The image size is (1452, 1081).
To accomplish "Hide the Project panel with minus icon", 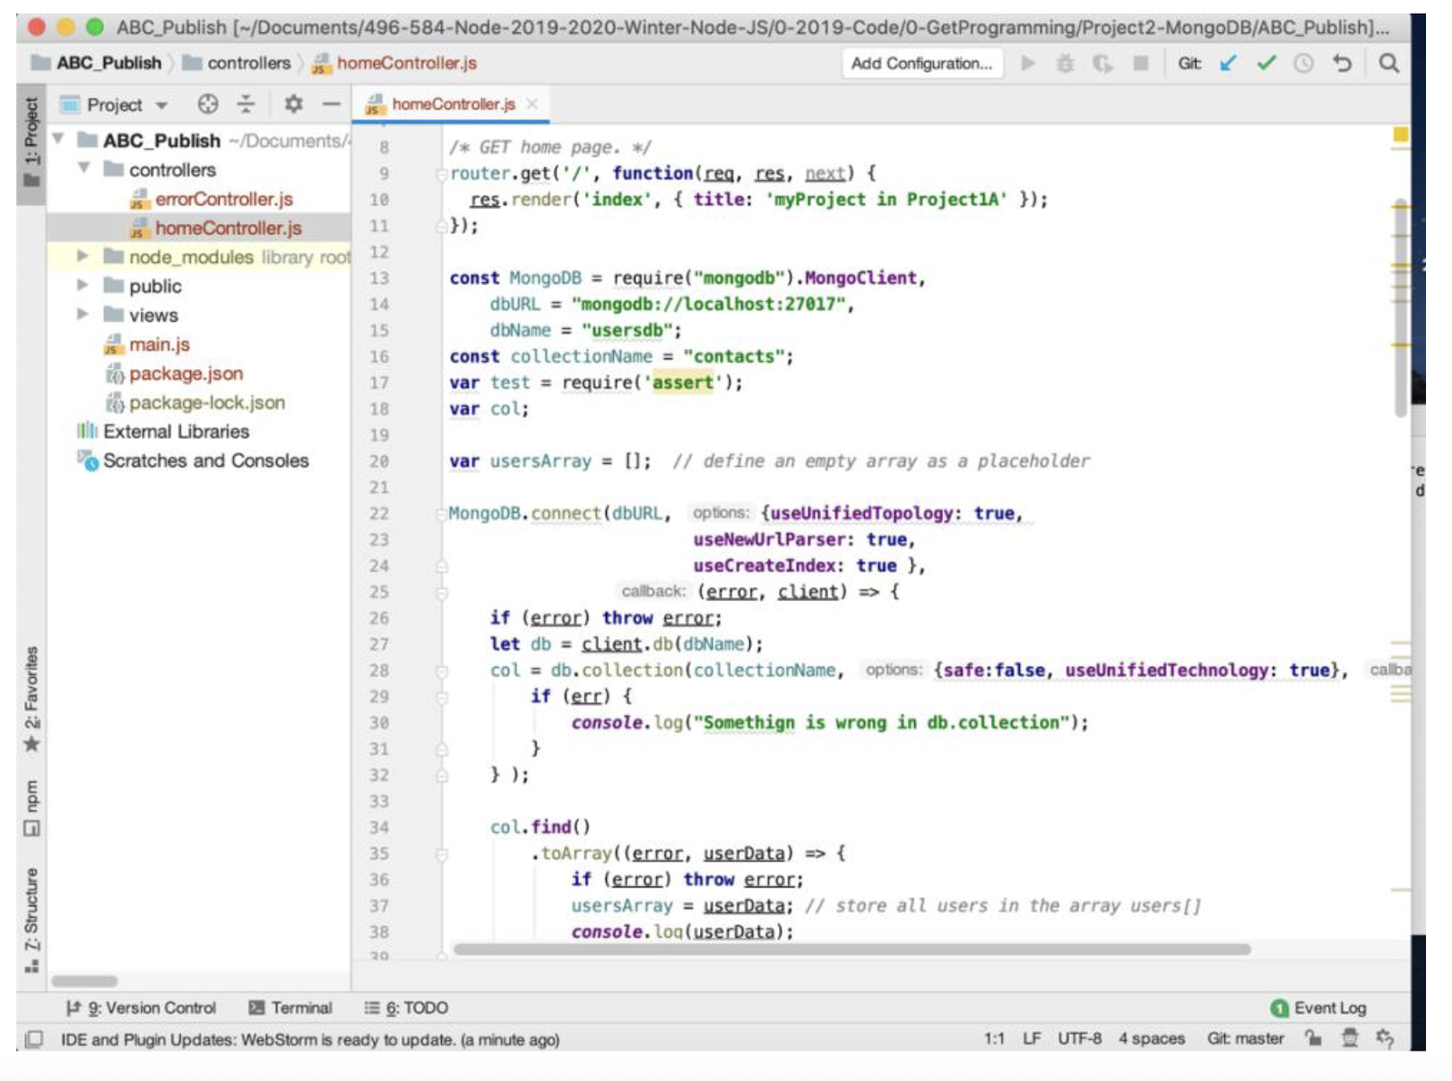I will point(331,105).
